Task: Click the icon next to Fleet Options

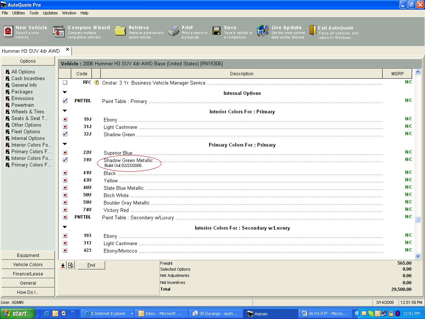Action: 8,131
